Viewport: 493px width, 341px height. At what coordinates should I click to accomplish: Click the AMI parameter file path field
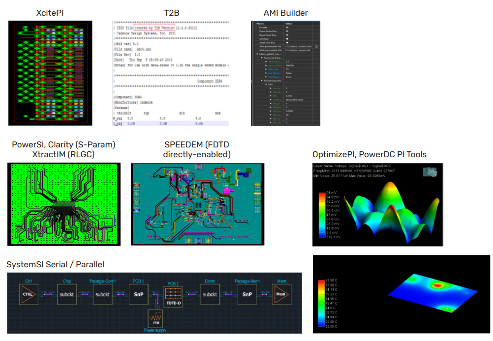pos(298,47)
